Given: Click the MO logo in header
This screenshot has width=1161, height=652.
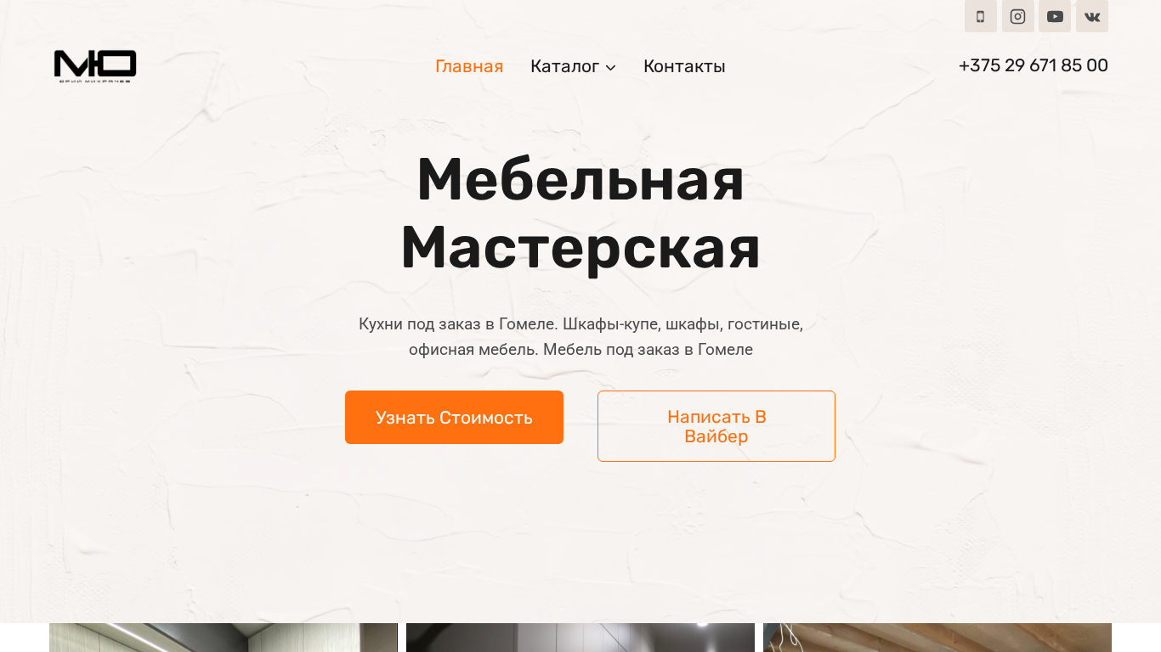Looking at the screenshot, I should pyautogui.click(x=95, y=66).
